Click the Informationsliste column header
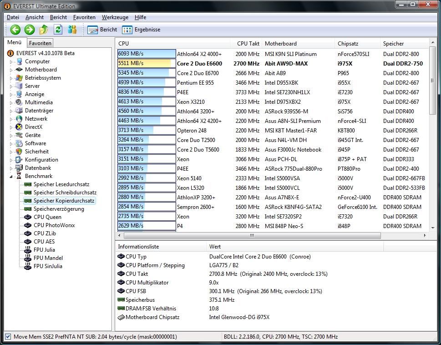This screenshot has height=345, width=441. (x=161, y=247)
